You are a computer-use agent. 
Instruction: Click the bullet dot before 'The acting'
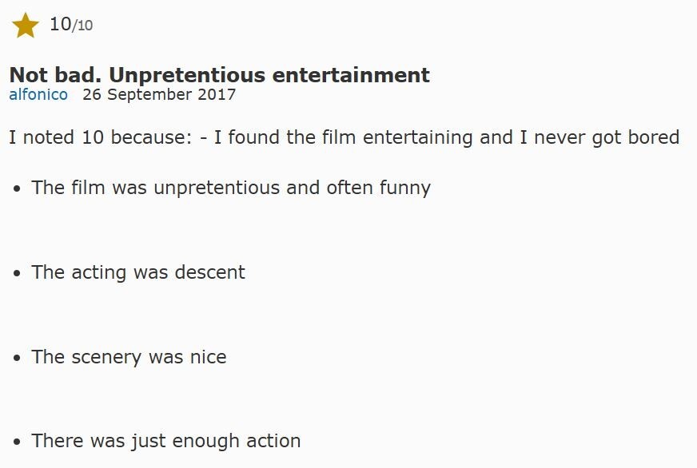[x=17, y=273]
